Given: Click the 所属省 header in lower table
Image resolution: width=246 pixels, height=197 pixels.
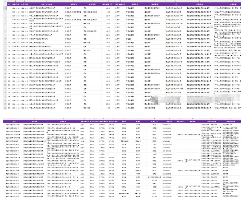Looking at the screenshot, I should coord(124,122).
